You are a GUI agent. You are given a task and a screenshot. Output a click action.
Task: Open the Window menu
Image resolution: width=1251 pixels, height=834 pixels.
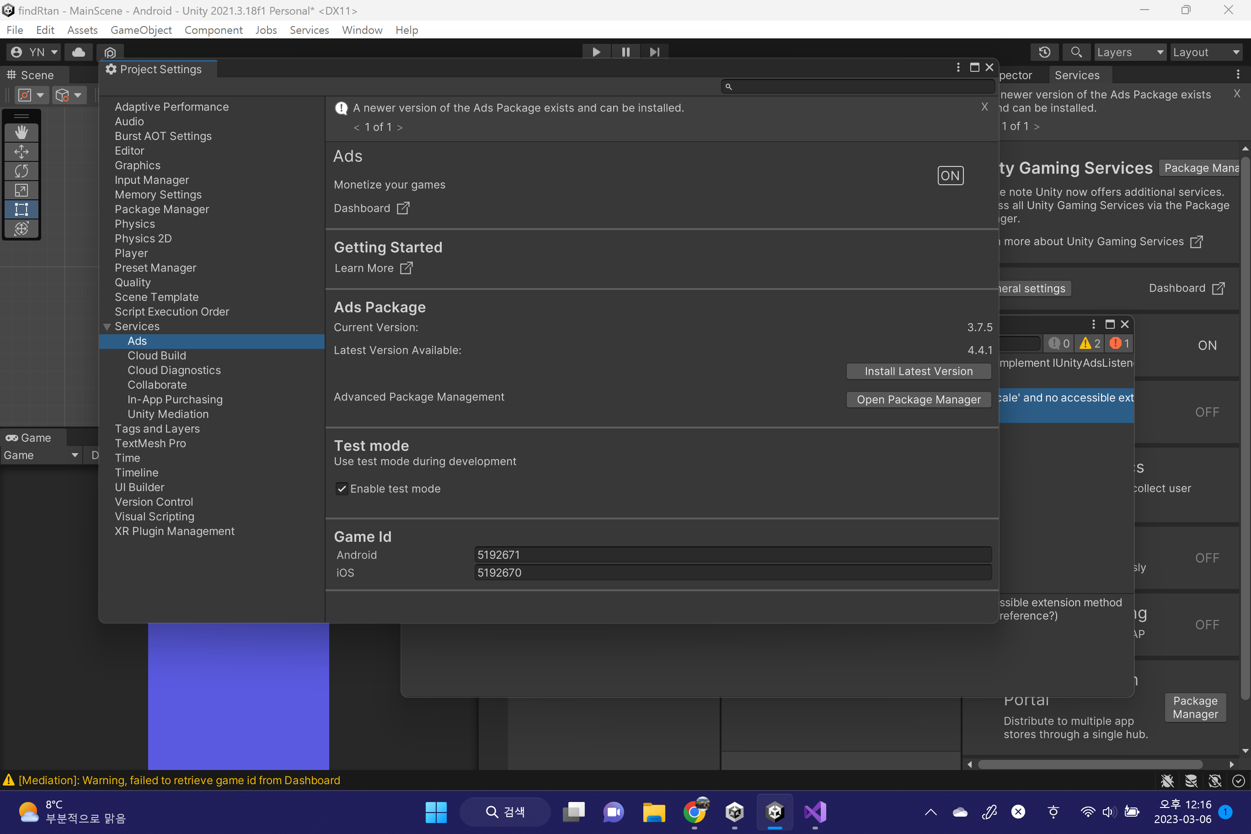(362, 30)
